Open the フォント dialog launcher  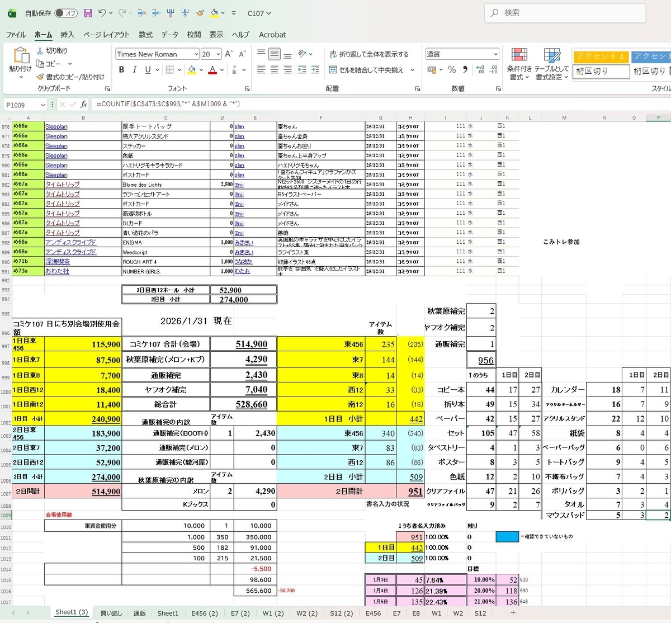pos(247,89)
